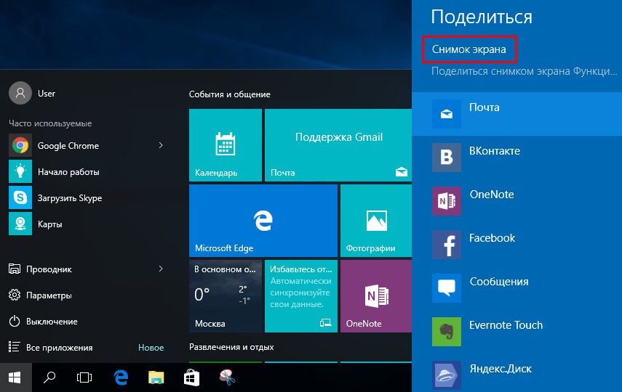Click the Поделиться снимком экрана description text

[x=524, y=71]
